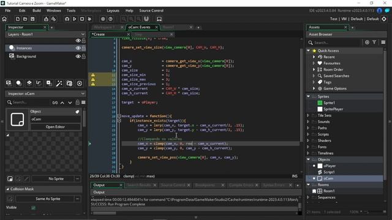Go to the previous Inspector search result

pyautogui.click(x=62, y=103)
